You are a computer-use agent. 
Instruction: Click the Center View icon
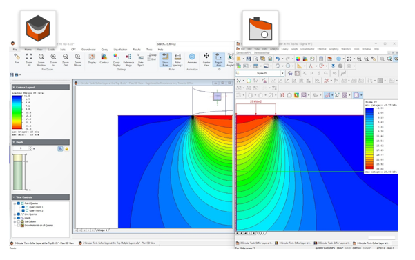click(x=206, y=59)
